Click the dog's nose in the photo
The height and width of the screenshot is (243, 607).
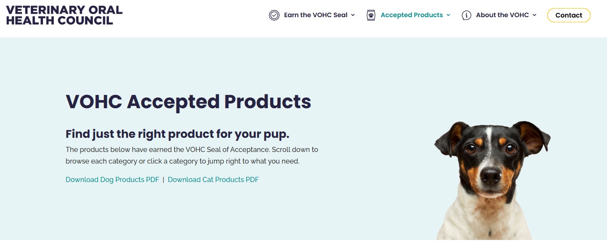point(491,175)
